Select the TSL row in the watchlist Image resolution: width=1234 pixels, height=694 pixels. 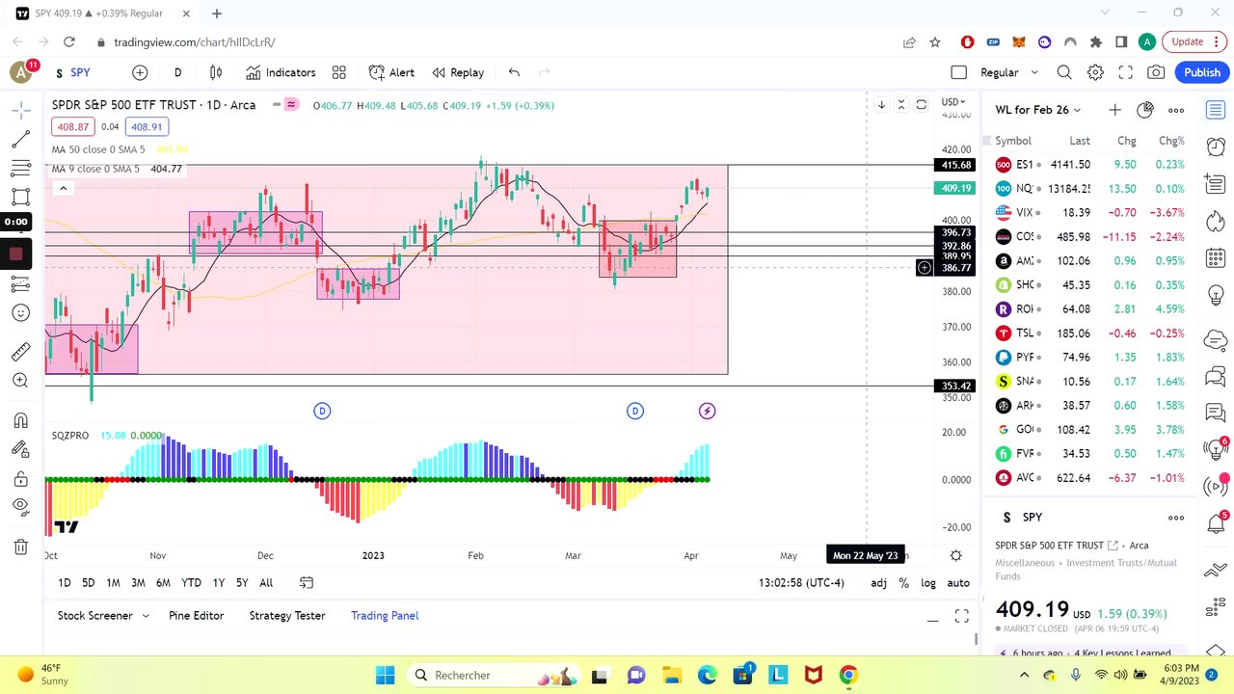(x=1090, y=333)
